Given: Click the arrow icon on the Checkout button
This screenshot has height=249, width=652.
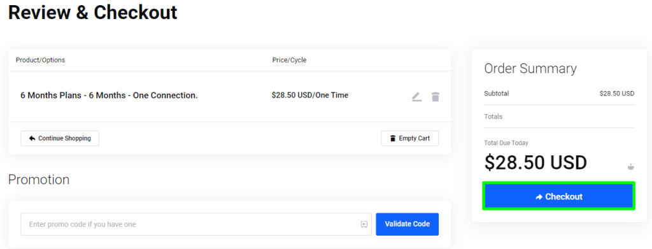Looking at the screenshot, I should (539, 197).
